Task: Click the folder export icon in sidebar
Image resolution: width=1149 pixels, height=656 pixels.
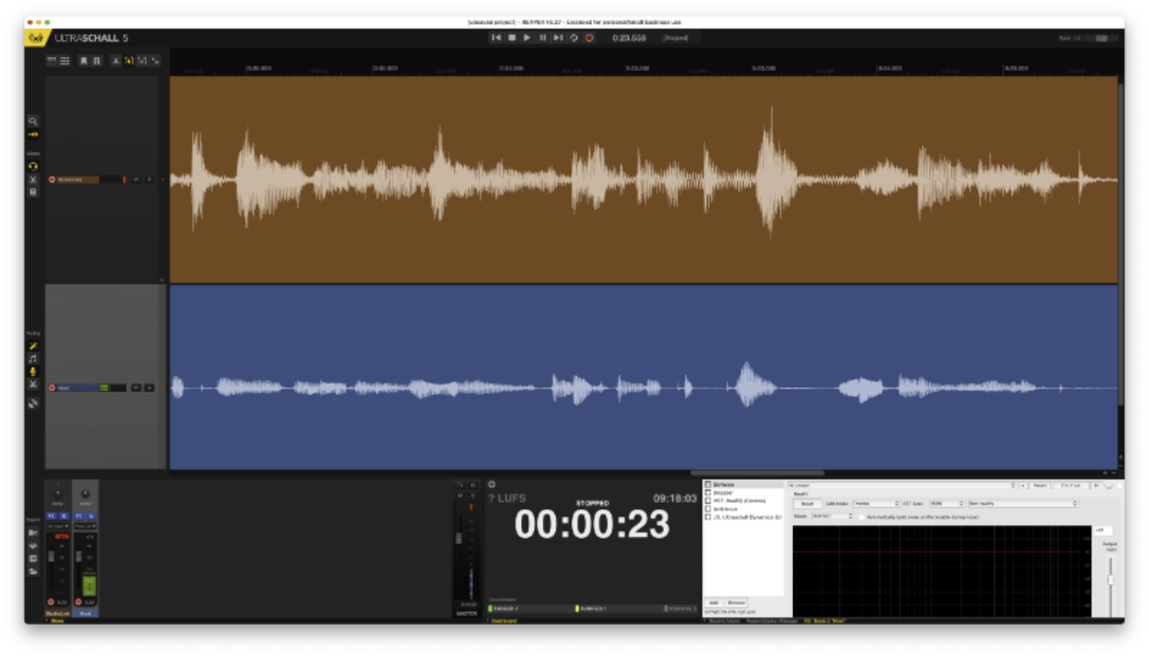Action: (x=33, y=571)
